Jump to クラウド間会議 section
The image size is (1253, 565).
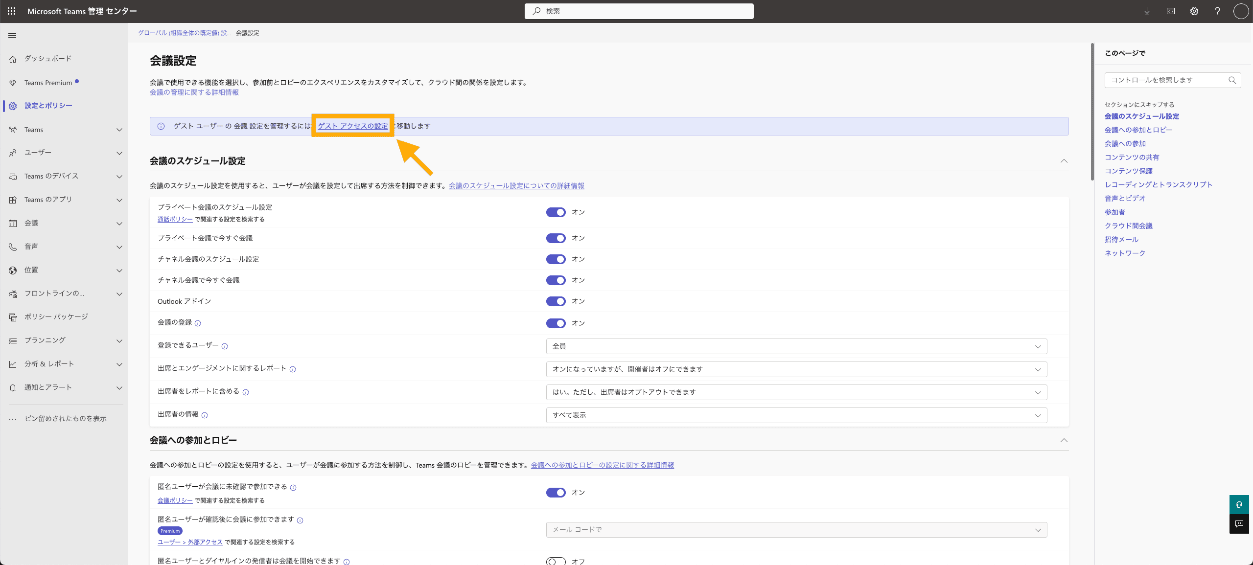point(1128,226)
